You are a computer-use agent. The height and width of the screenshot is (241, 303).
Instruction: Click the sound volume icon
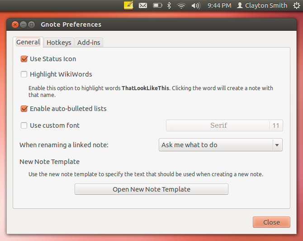[x=195, y=5]
